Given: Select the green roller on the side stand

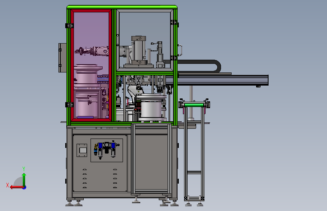Looking at the screenshot, I should 194,105.
